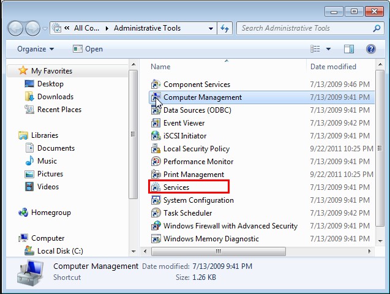Click the Back navigation button
Image resolution: width=390 pixels, height=294 pixels.
tap(15, 28)
